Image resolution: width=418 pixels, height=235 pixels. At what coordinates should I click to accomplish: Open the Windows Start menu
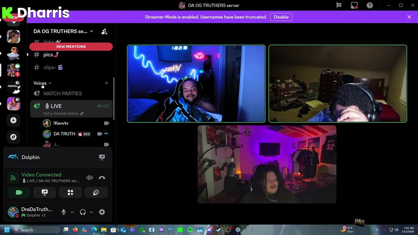tap(7, 230)
